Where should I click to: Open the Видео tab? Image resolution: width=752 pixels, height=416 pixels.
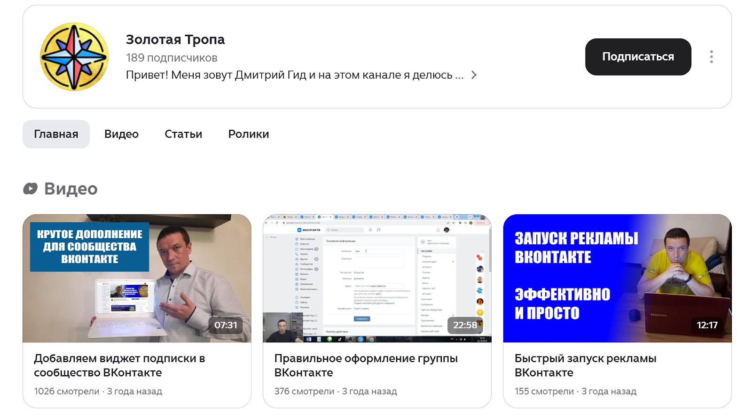[x=121, y=134]
